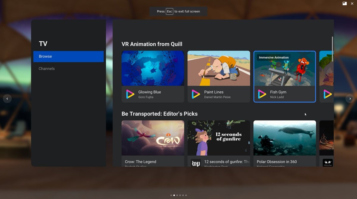Click the Washington Post logo icon

pyautogui.click(x=196, y=163)
